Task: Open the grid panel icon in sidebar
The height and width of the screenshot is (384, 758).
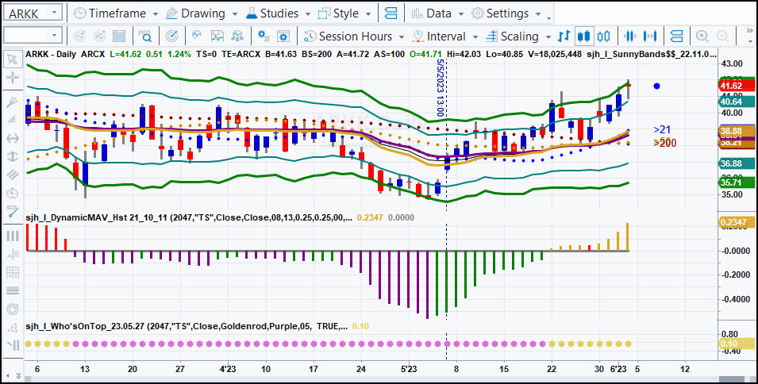Action: pyautogui.click(x=12, y=272)
